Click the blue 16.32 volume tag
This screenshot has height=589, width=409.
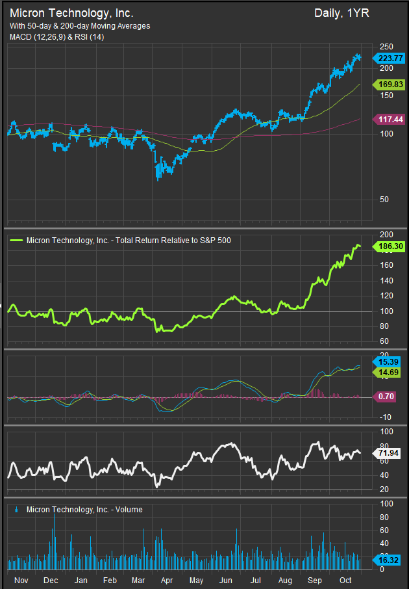[389, 558]
